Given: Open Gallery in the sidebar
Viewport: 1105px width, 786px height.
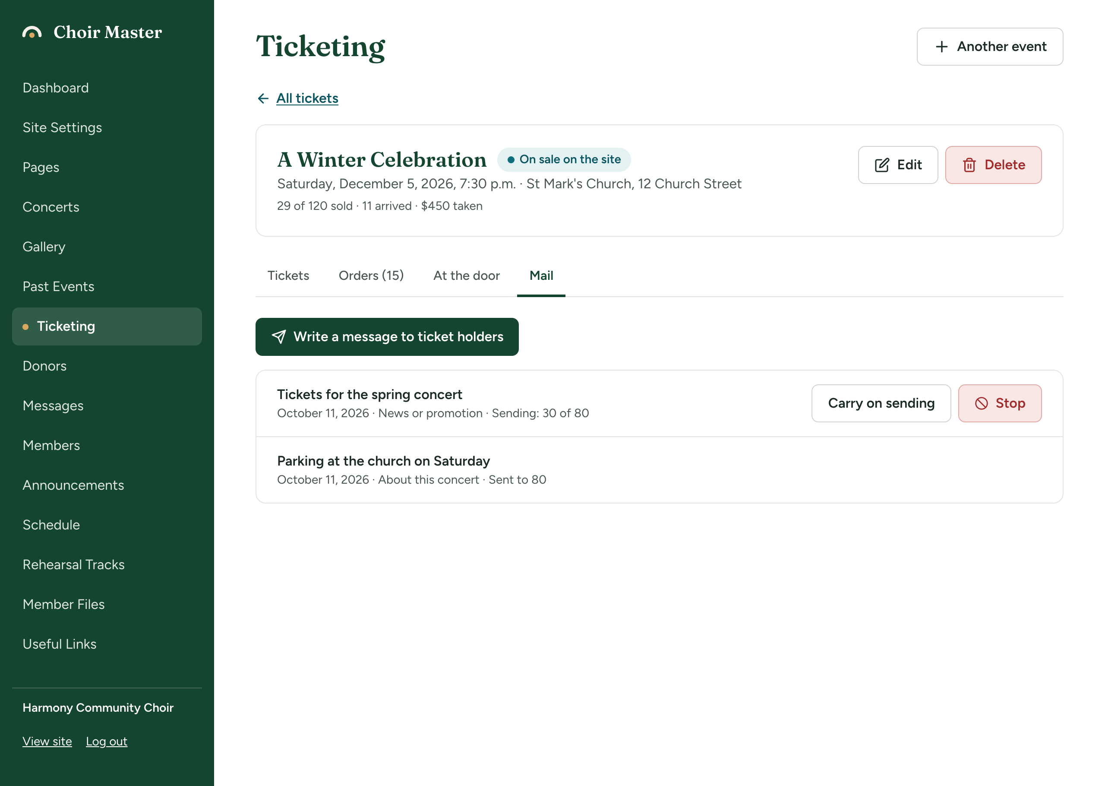Looking at the screenshot, I should [x=107, y=247].
